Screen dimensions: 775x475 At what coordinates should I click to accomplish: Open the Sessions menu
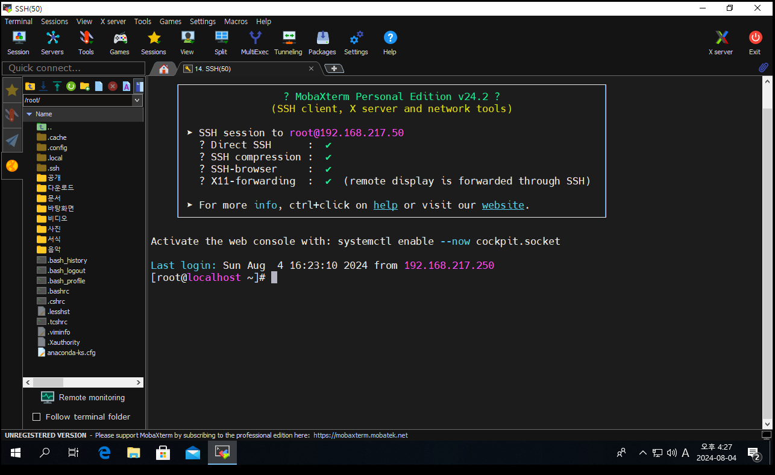click(x=54, y=21)
